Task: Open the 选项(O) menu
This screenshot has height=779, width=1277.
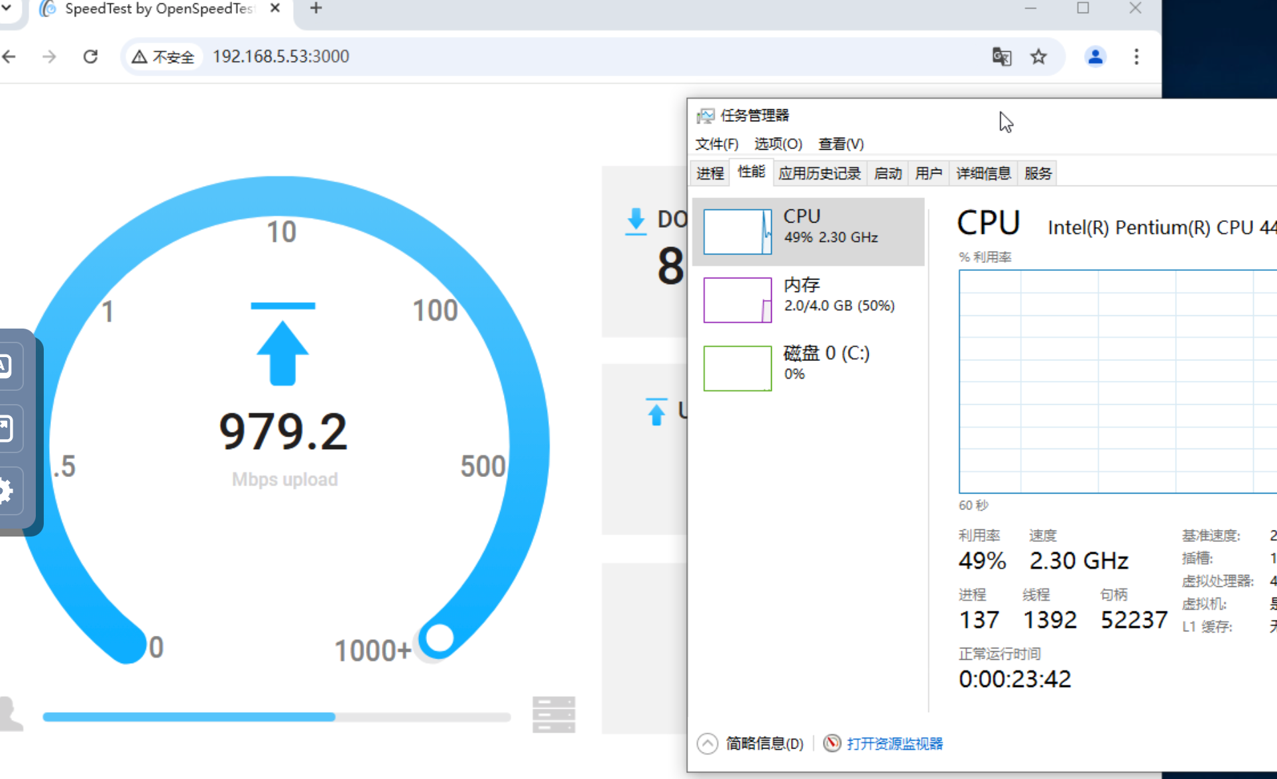Action: point(778,144)
